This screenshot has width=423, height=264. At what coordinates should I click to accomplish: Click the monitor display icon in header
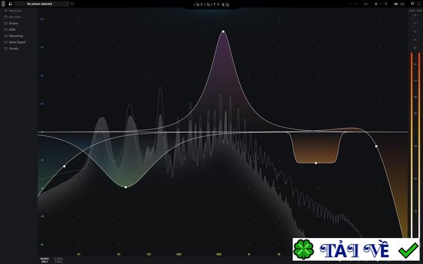coord(366,4)
